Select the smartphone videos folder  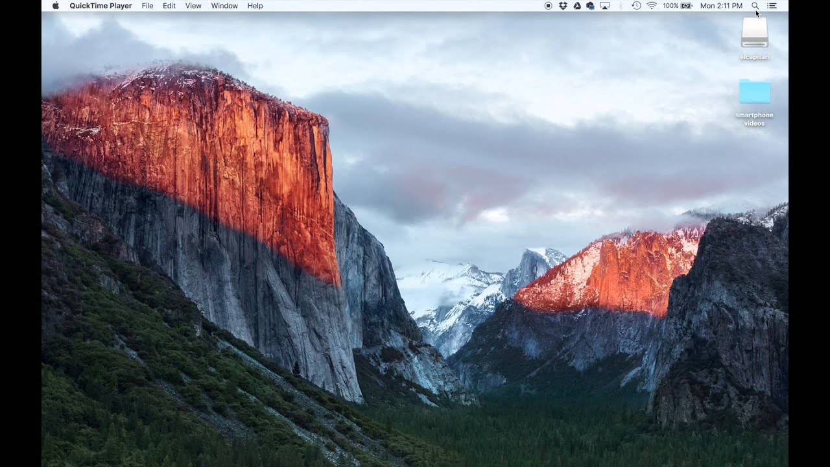[x=755, y=91]
